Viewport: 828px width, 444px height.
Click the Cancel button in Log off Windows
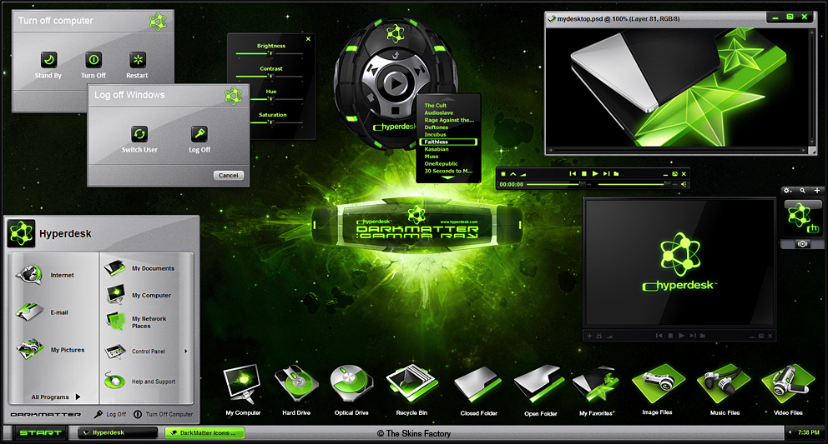coord(228,175)
